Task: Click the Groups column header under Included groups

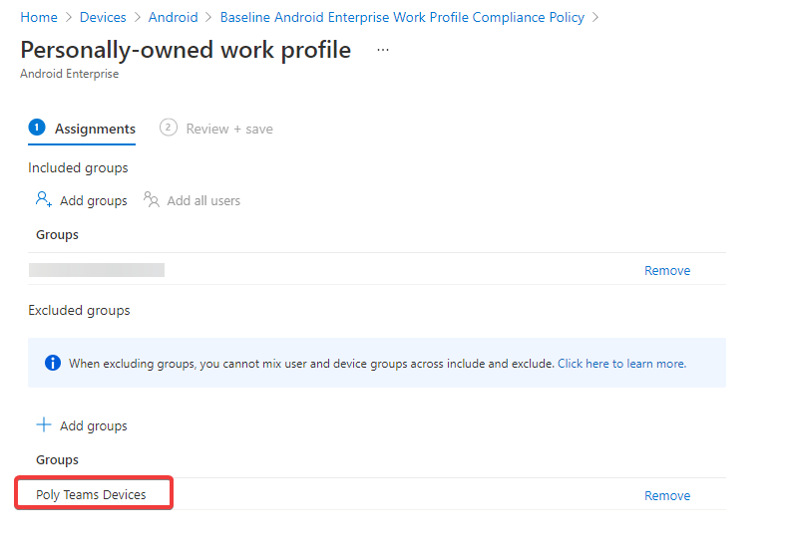Action: [57, 234]
